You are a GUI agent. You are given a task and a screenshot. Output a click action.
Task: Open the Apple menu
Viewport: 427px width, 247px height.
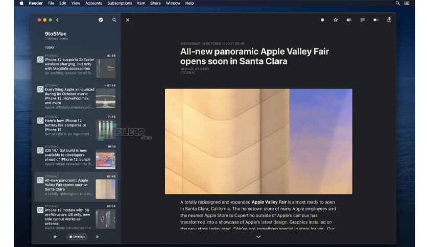point(21,3)
